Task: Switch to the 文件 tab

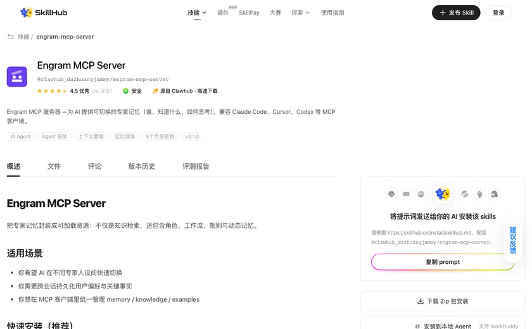Action: pyautogui.click(x=54, y=166)
